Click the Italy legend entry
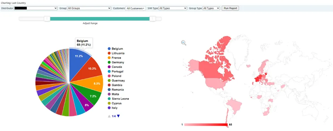Viewport: 333px width, 131px height. pos(113,108)
